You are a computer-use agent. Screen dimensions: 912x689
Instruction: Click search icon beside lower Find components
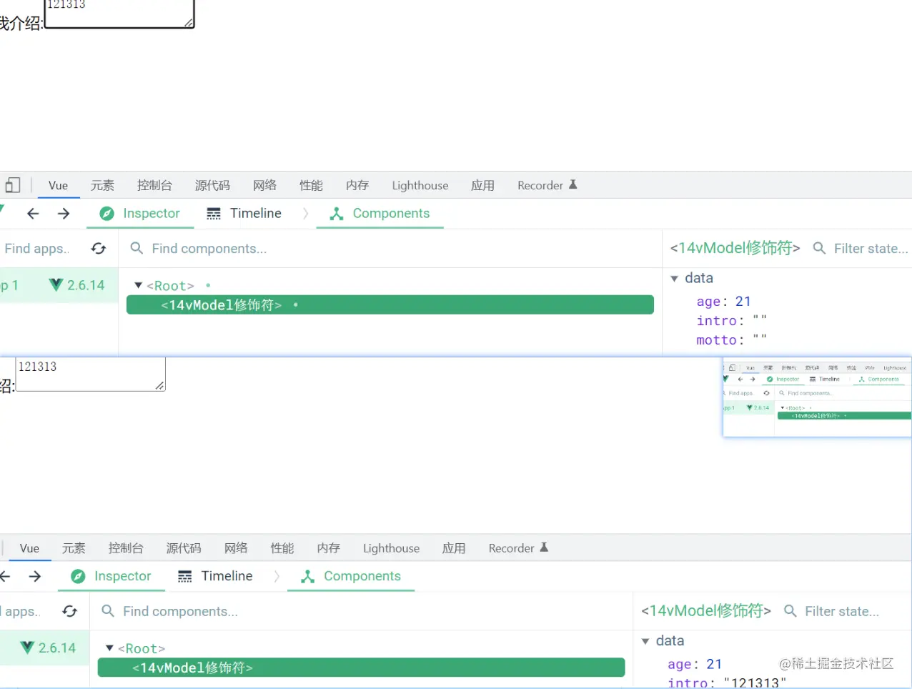(x=108, y=612)
